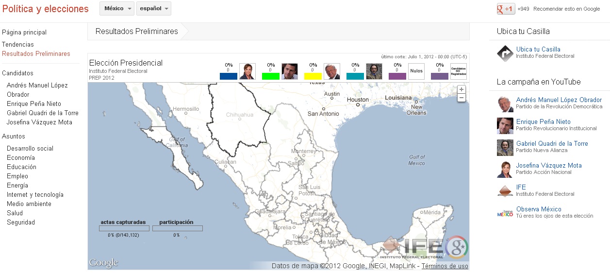
Task: Open the Empleo topic
Action: tap(17, 176)
